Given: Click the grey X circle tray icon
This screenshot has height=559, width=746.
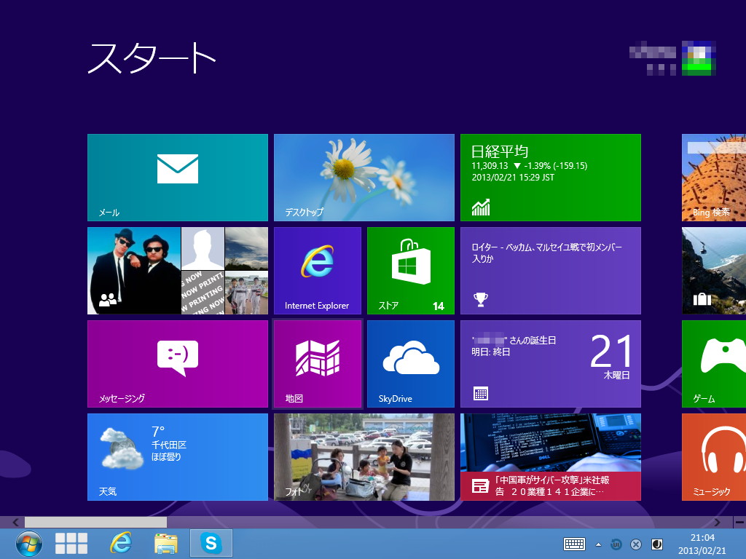Looking at the screenshot, I should point(636,544).
